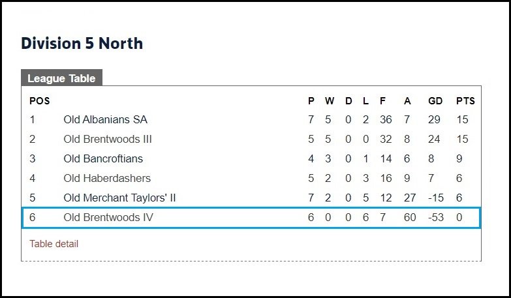Click the Table detail link
This screenshot has height=298, width=511.
click(x=54, y=244)
